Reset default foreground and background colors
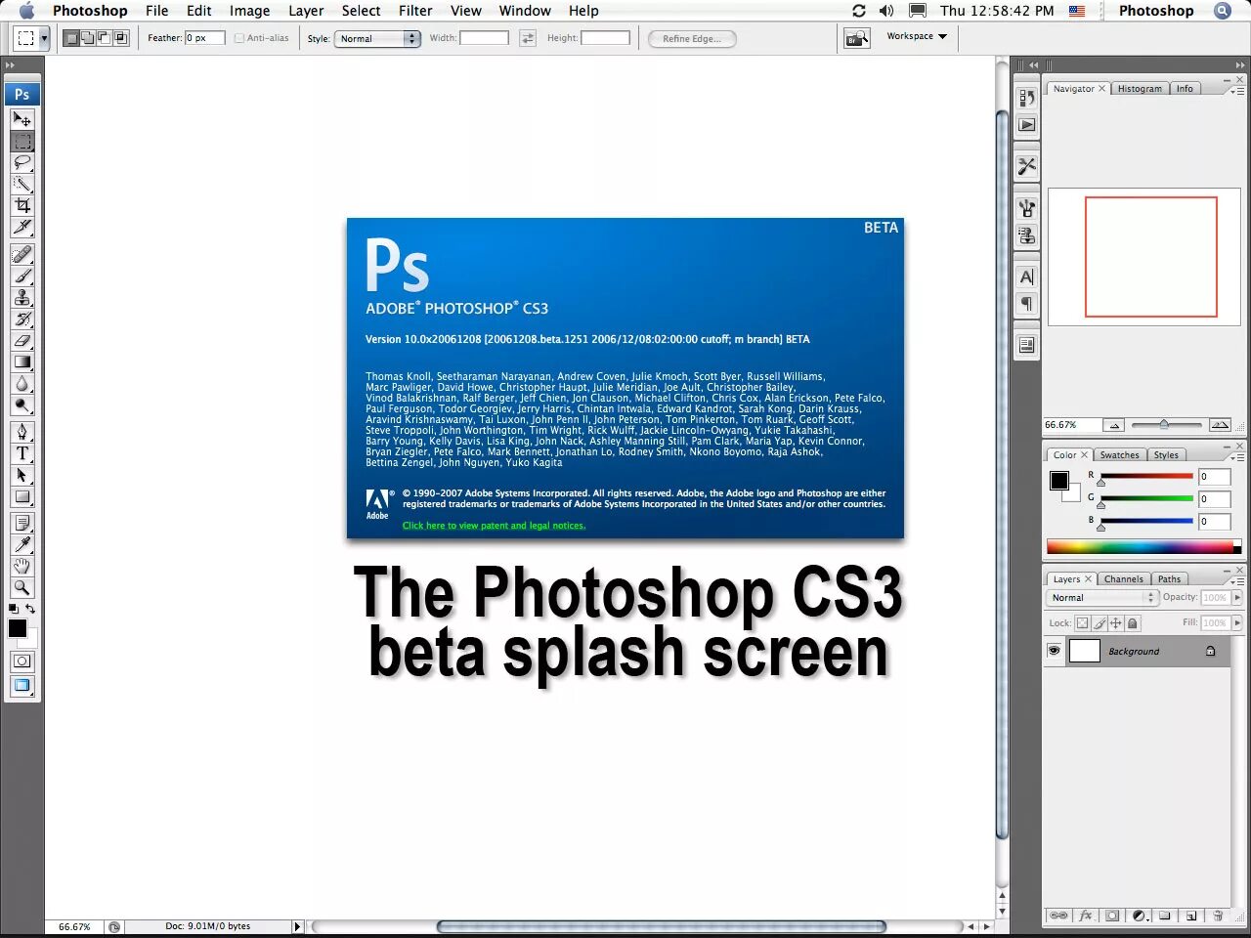Viewport: 1251px width, 938px height. [x=13, y=609]
